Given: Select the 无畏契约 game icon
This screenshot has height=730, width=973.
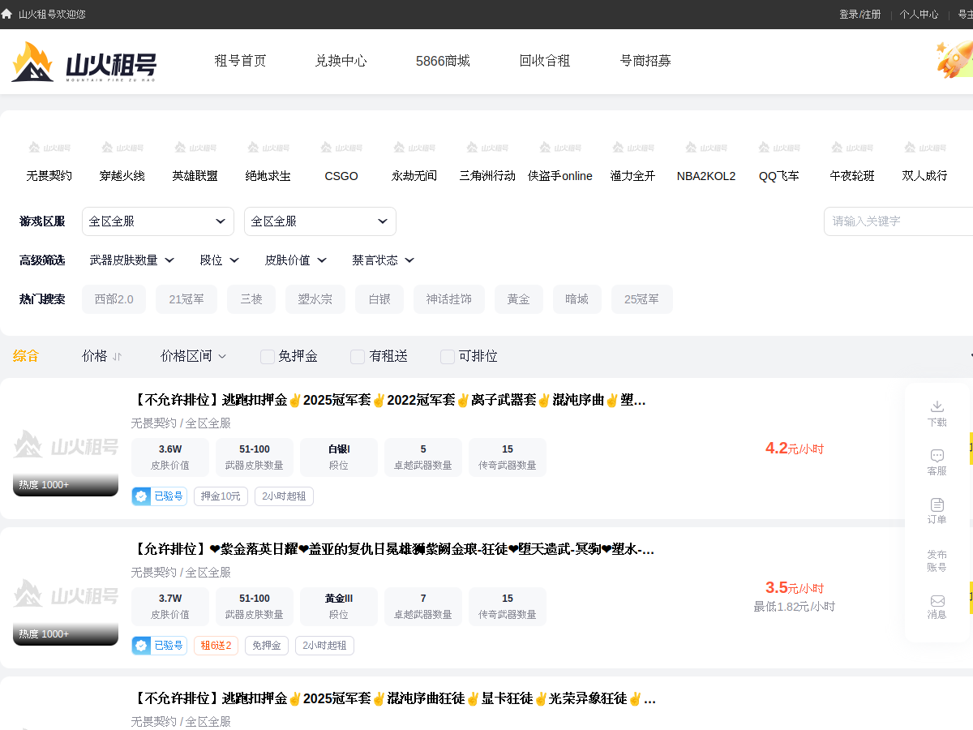Looking at the screenshot, I should [x=49, y=148].
